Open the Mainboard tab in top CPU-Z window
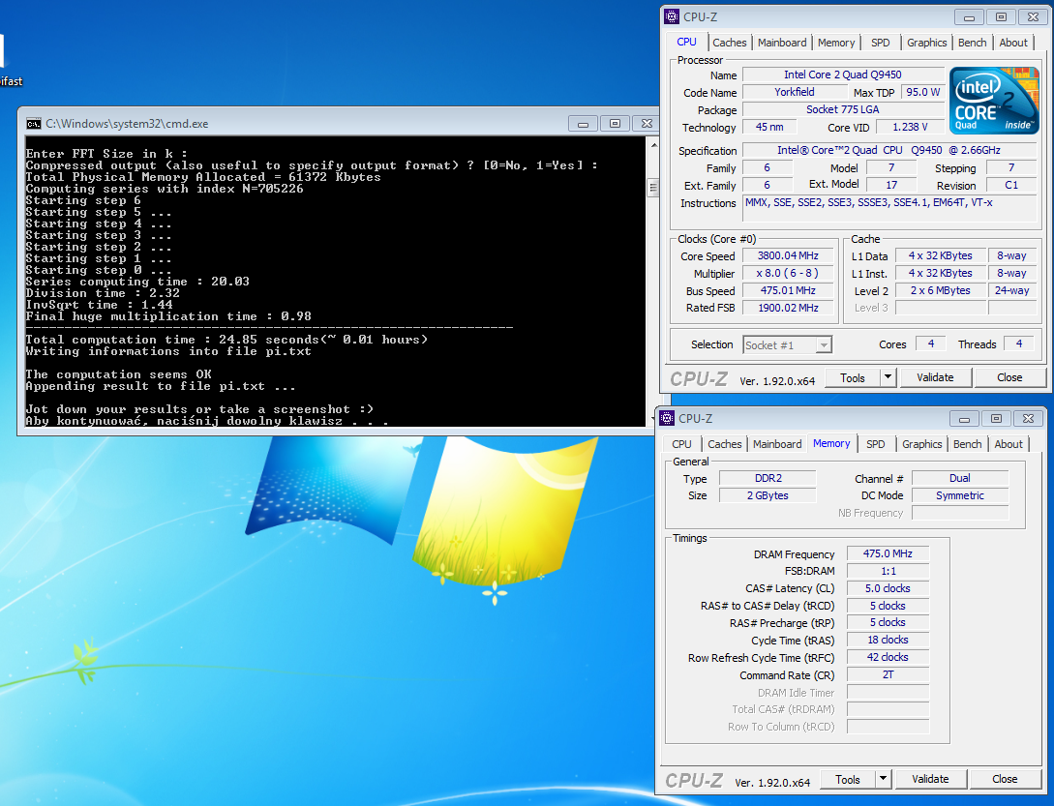The image size is (1054, 806). [782, 43]
